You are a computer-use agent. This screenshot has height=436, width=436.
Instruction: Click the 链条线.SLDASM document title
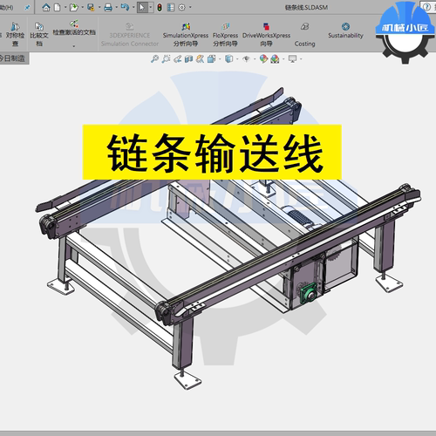(306, 7)
